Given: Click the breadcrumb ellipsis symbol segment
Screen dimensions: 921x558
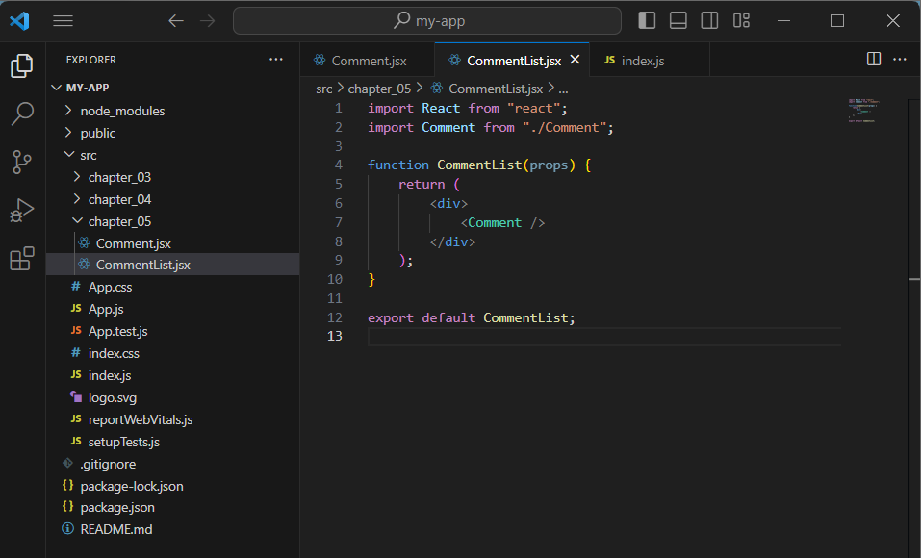Looking at the screenshot, I should pyautogui.click(x=563, y=89).
